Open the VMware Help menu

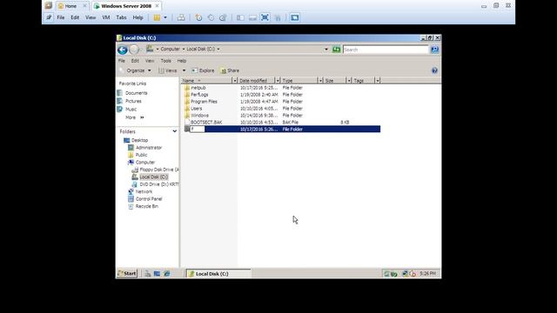click(x=138, y=17)
